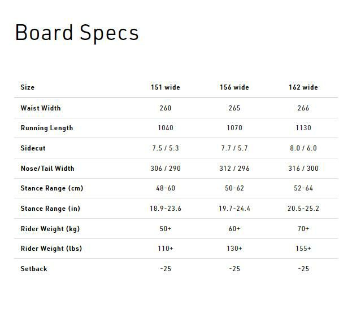Select the 306 / 290 nose/tail value

[166, 169]
